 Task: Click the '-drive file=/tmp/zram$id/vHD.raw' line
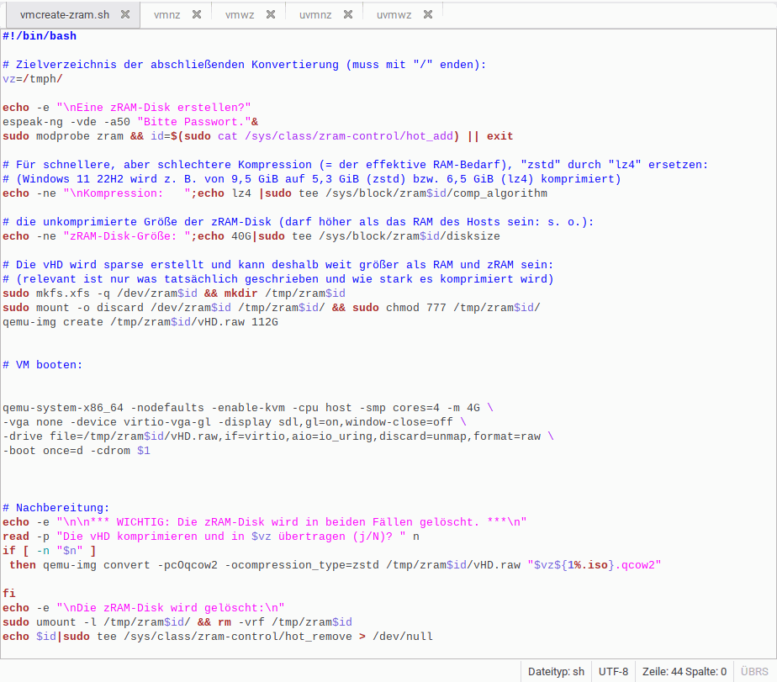[278, 436]
